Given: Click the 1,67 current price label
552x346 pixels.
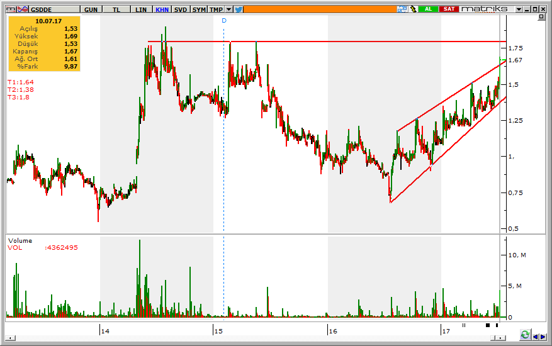Looking at the screenshot, I should [x=515, y=60].
